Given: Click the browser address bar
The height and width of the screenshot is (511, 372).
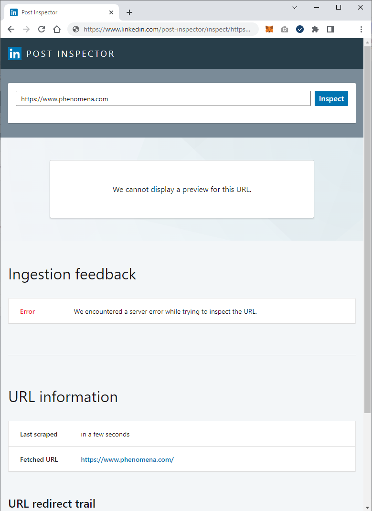Looking at the screenshot, I should (x=163, y=29).
